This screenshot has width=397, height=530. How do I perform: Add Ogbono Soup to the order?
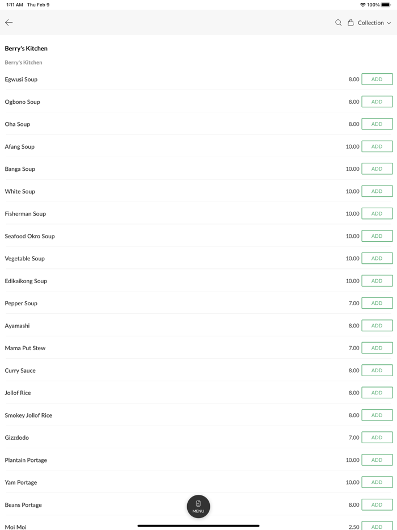(377, 102)
